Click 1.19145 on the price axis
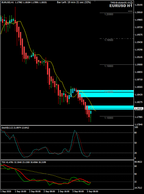 pos(138,57)
